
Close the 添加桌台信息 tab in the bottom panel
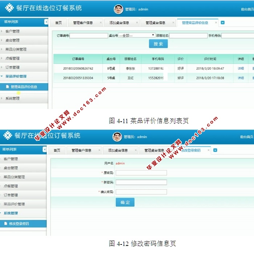click(136, 150)
